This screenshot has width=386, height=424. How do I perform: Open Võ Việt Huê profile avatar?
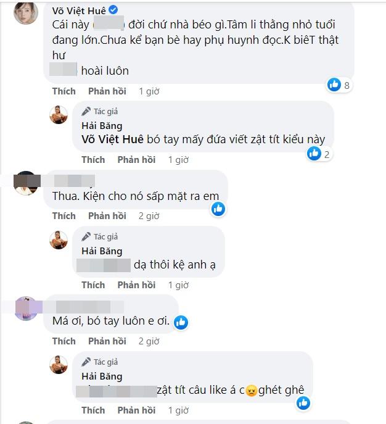click(x=26, y=12)
